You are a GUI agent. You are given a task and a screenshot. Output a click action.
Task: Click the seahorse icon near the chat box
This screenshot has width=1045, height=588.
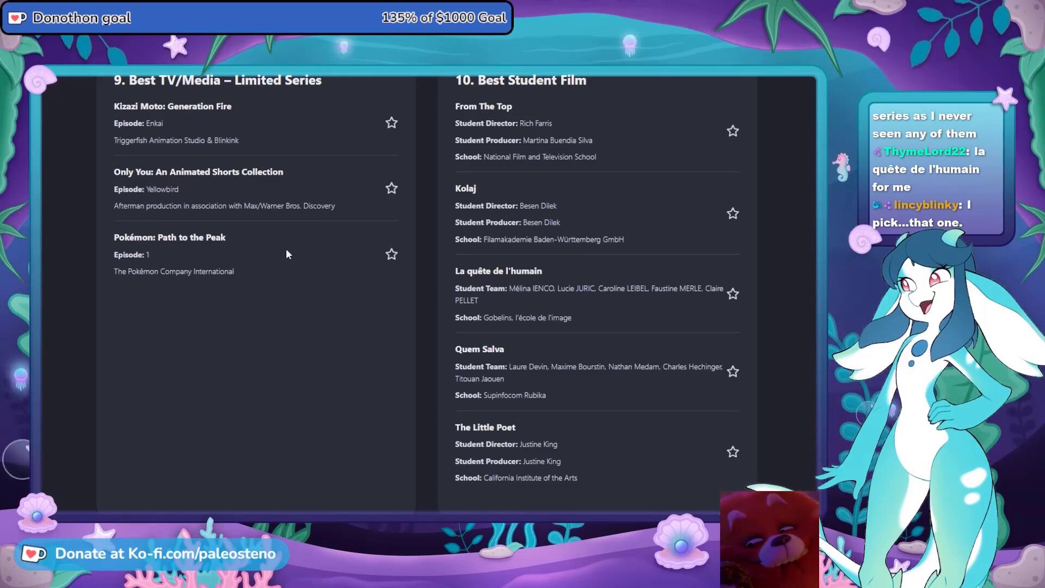click(x=842, y=167)
